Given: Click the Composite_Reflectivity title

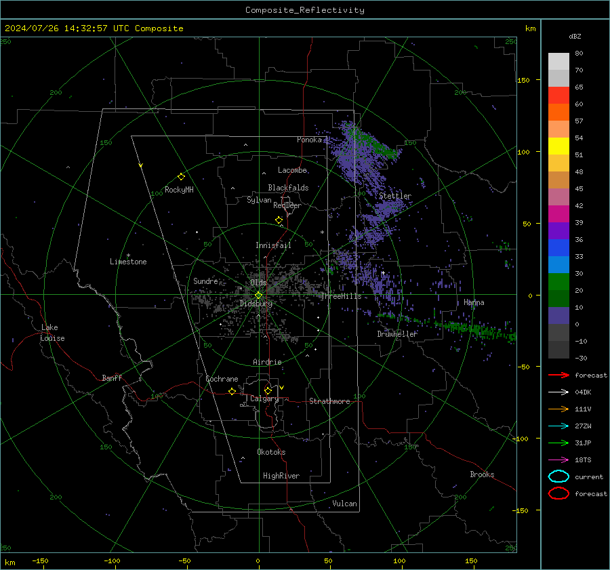Looking at the screenshot, I should 305,10.
